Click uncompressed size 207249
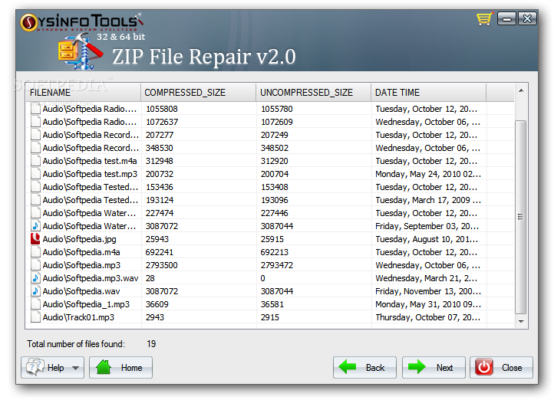Image resolution: width=554 pixels, height=400 pixels. pyautogui.click(x=274, y=135)
